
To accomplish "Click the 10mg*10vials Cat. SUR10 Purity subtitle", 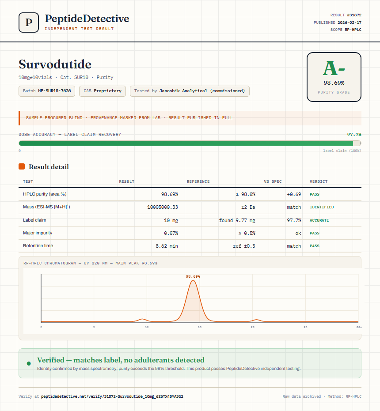I will point(66,77).
